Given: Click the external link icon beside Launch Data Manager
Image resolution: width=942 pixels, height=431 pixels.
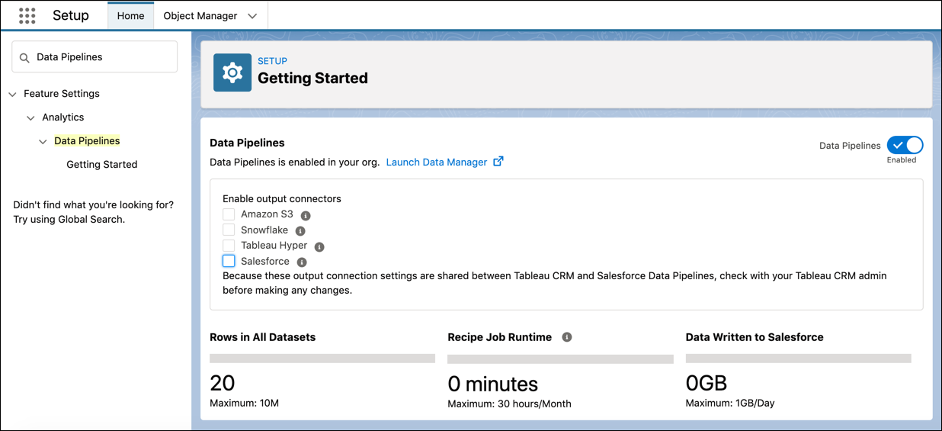Looking at the screenshot, I should coord(498,162).
